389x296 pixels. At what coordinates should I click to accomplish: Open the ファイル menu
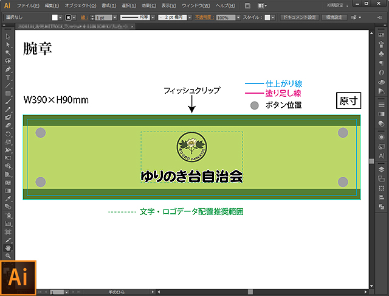tap(28, 5)
